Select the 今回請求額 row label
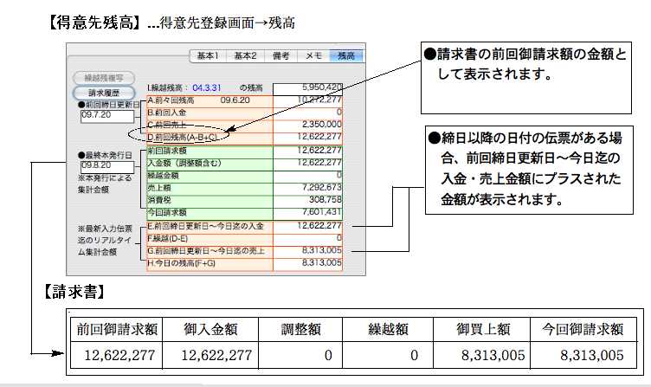Screen dimensions: 651x387 point(167,213)
